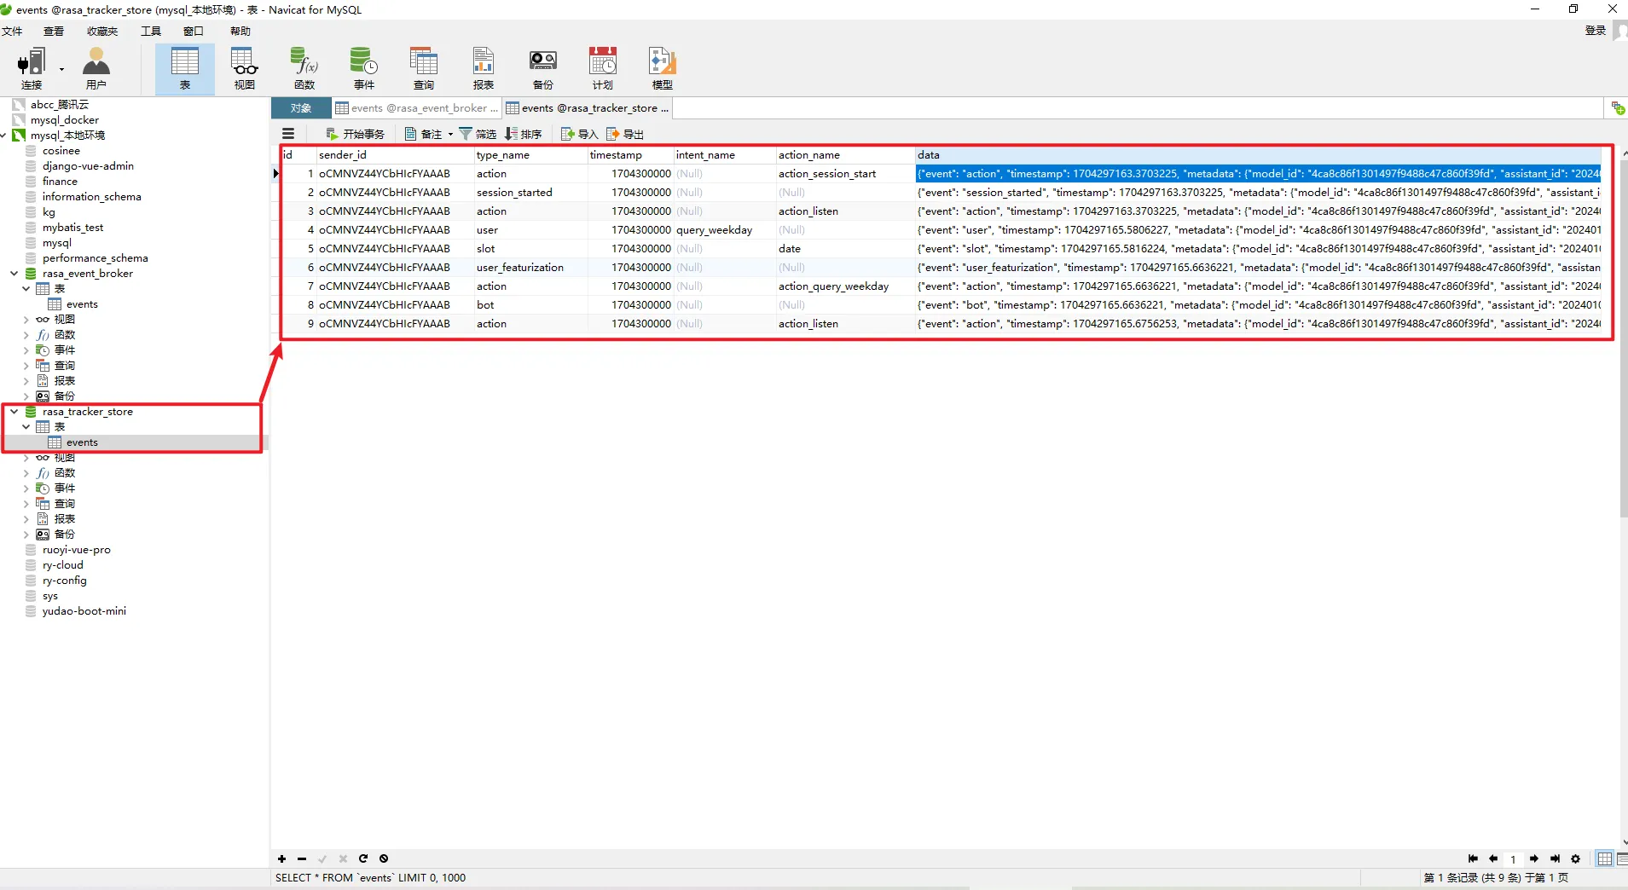The image size is (1628, 890).
Task: Select the ruoyi-vue-pro database
Action: [76, 550]
